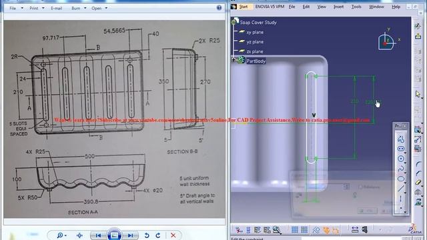The width and height of the screenshot is (427, 240).
Task: Click the blue help icon in Photo Viewer
Action: click(220, 7)
